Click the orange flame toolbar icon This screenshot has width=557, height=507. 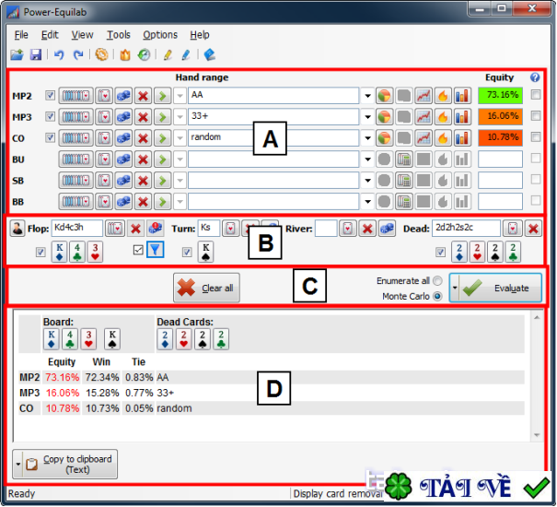pyautogui.click(x=125, y=54)
